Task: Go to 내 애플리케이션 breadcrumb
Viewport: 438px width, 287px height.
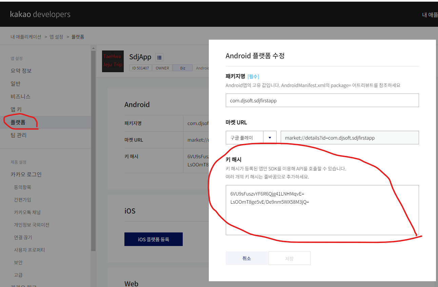Action: [26, 37]
